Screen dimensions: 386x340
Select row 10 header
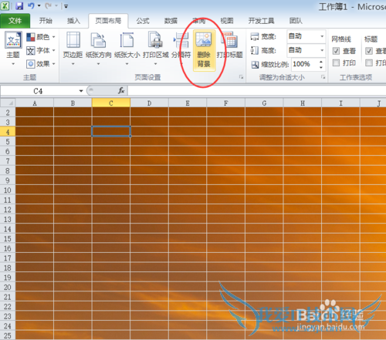tap(8, 190)
